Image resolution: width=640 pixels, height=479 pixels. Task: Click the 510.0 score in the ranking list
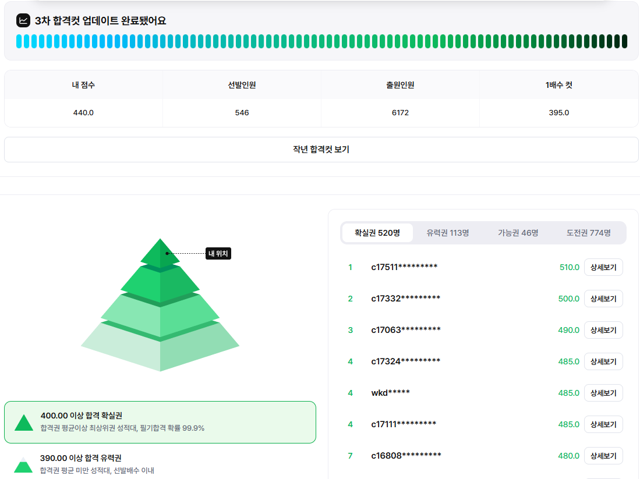[570, 267]
